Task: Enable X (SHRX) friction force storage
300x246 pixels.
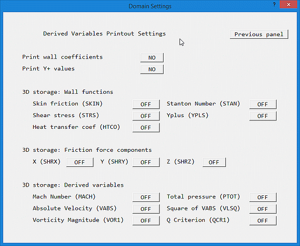Action: (x=80, y=162)
